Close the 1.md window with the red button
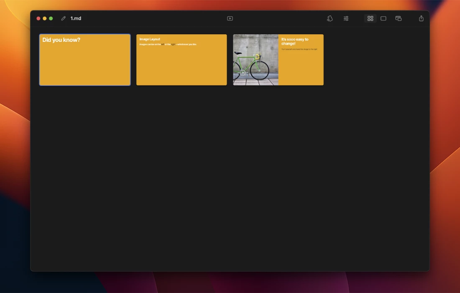 point(38,18)
